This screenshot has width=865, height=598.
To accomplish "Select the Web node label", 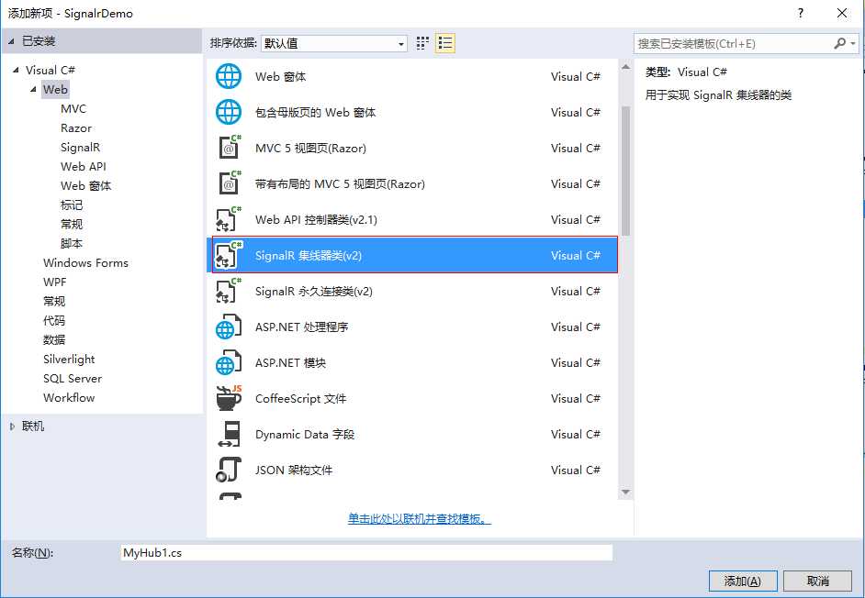I will click(55, 89).
